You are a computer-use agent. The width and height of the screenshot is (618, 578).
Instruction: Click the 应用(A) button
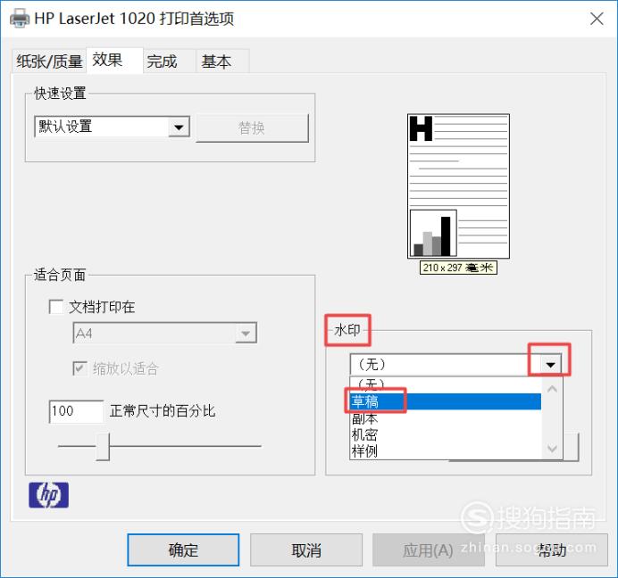click(x=429, y=550)
